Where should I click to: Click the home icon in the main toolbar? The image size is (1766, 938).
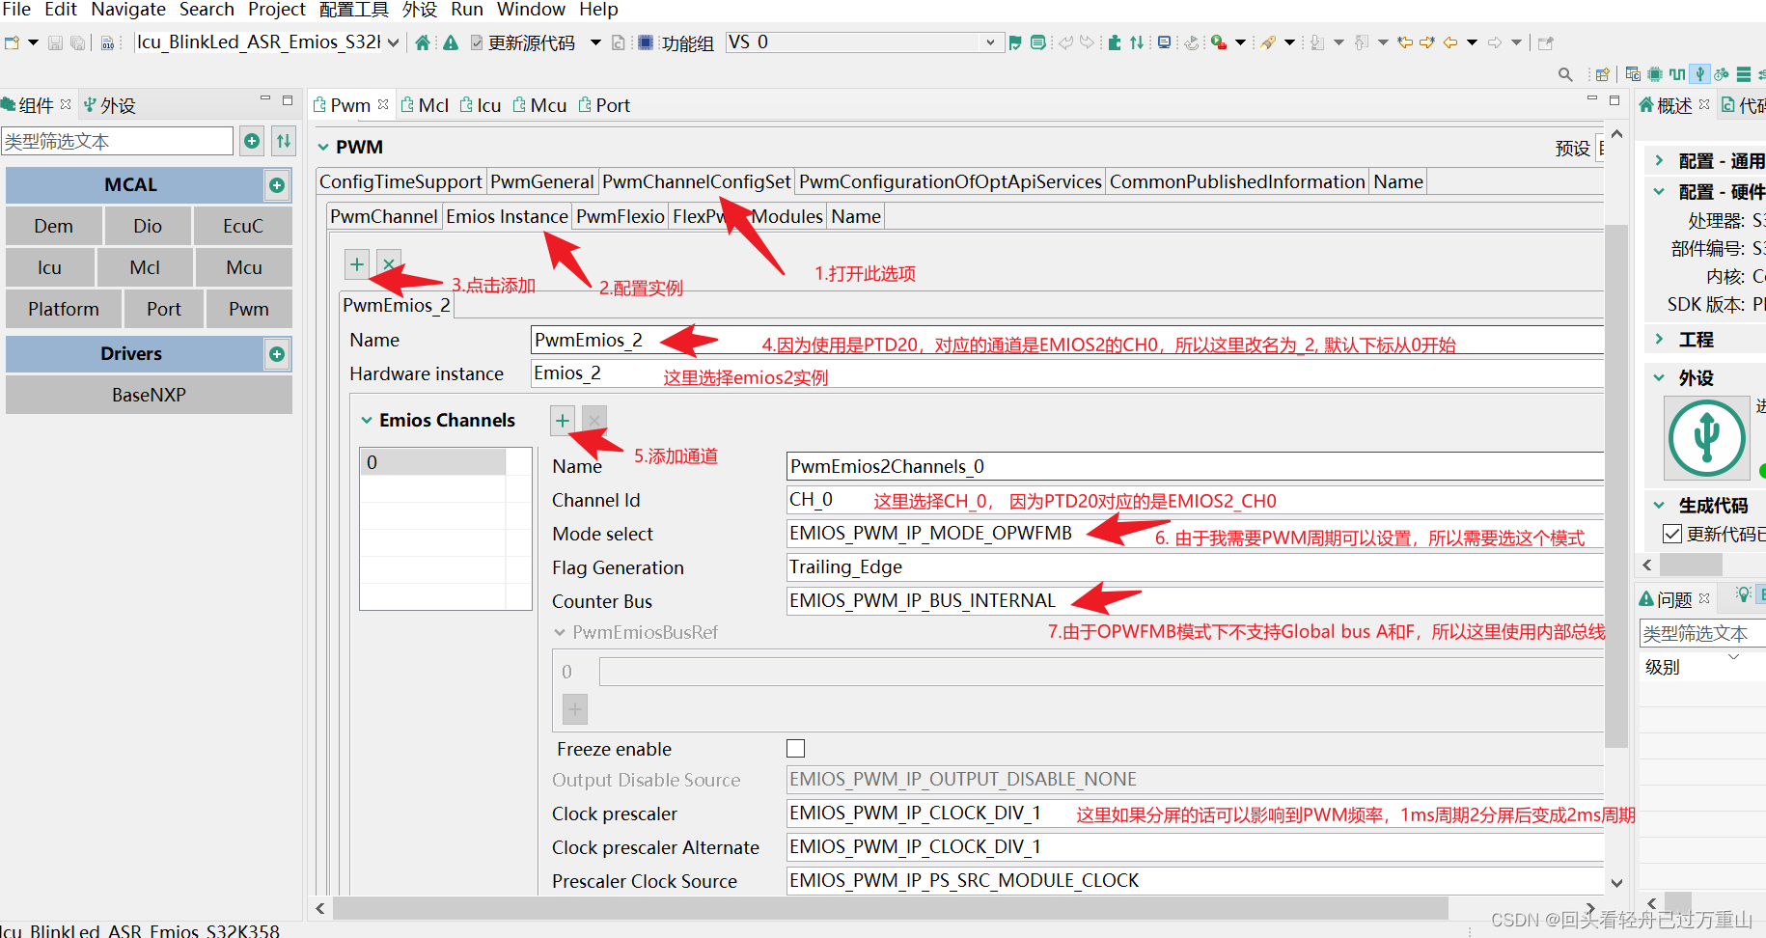click(422, 42)
